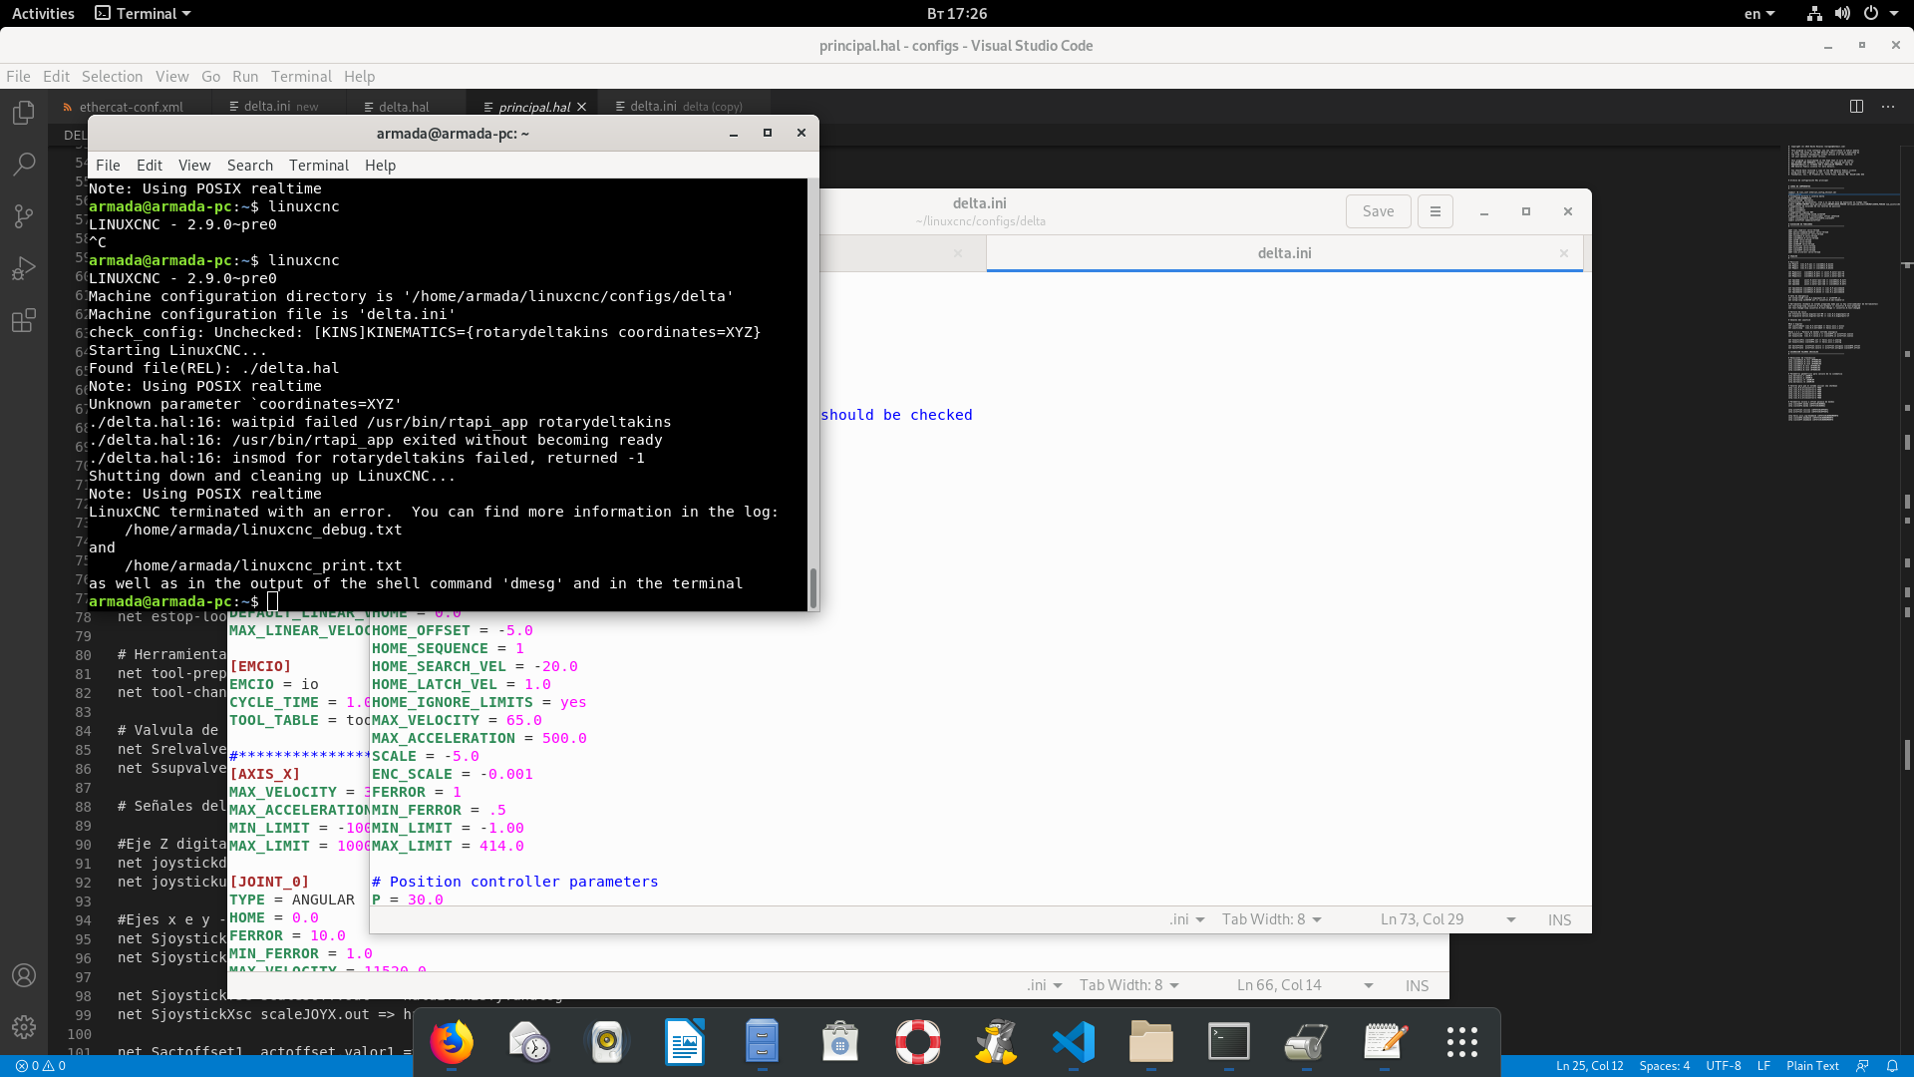The image size is (1914, 1077).
Task: Launch Firefox from the dock
Action: [452, 1043]
